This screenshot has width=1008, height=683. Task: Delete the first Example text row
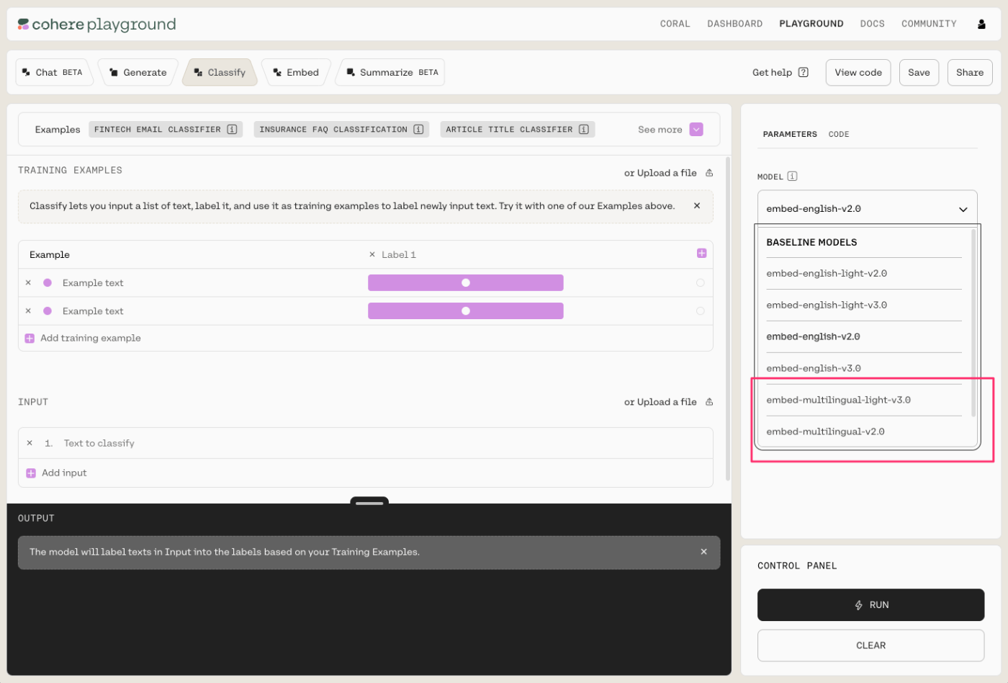(x=28, y=282)
